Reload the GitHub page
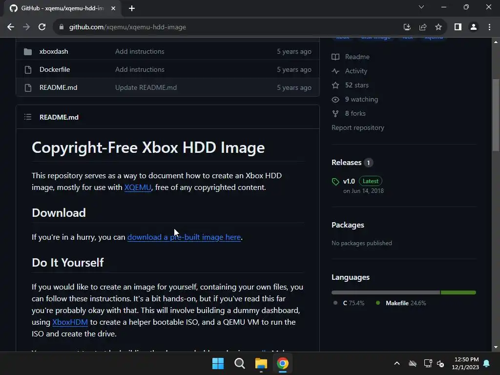Screen dimensions: 500x375 42,27
